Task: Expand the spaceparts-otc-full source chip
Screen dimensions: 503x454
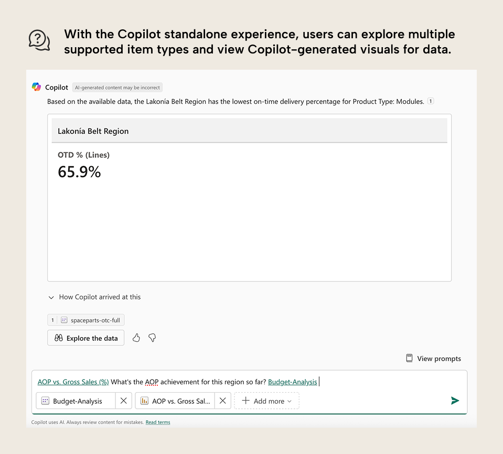Action: (x=85, y=320)
